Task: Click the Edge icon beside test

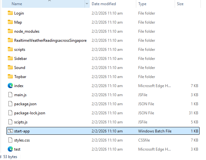Action: [10, 149]
